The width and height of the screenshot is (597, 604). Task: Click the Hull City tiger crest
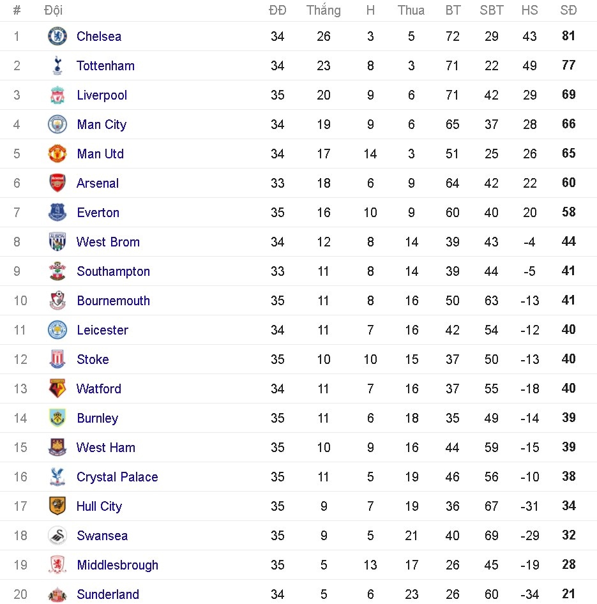point(57,506)
